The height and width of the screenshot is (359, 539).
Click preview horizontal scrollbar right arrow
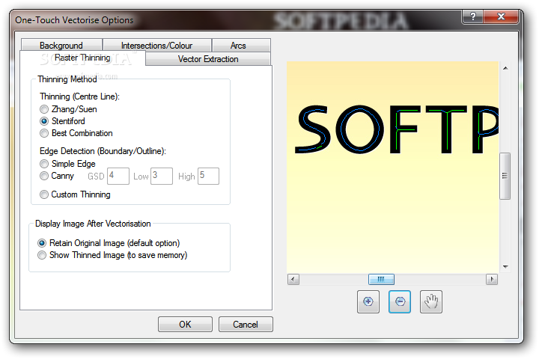click(492, 279)
